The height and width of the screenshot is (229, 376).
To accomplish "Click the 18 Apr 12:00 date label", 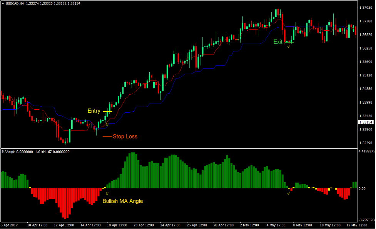I will (117, 225).
